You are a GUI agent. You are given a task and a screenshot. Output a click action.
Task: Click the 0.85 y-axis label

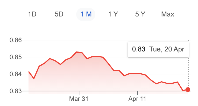click(16, 57)
